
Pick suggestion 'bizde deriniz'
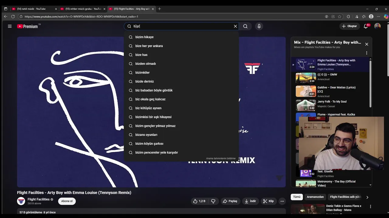181,81
